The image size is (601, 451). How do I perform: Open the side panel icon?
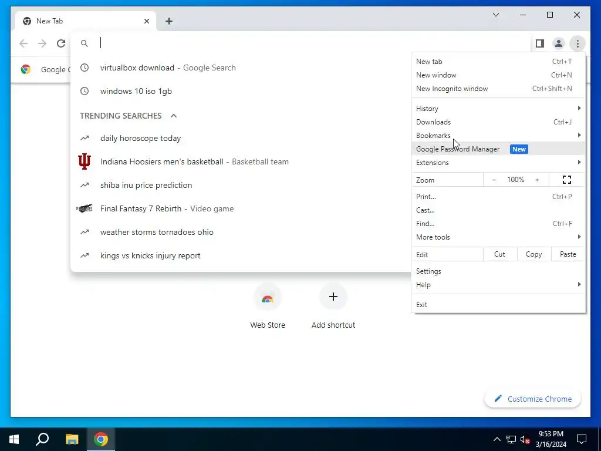click(x=540, y=43)
